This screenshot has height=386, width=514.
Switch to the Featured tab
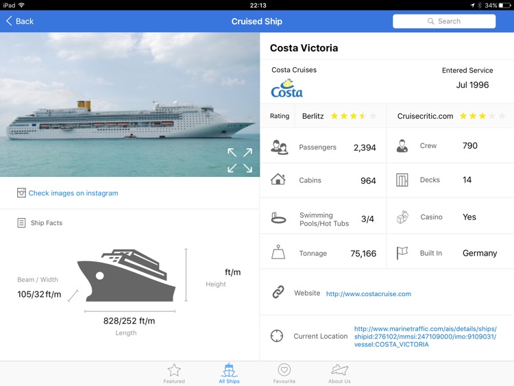point(174,374)
